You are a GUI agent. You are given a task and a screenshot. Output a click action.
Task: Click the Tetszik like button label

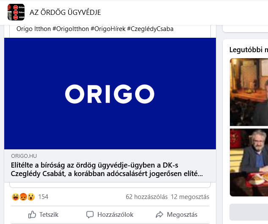point(49,215)
